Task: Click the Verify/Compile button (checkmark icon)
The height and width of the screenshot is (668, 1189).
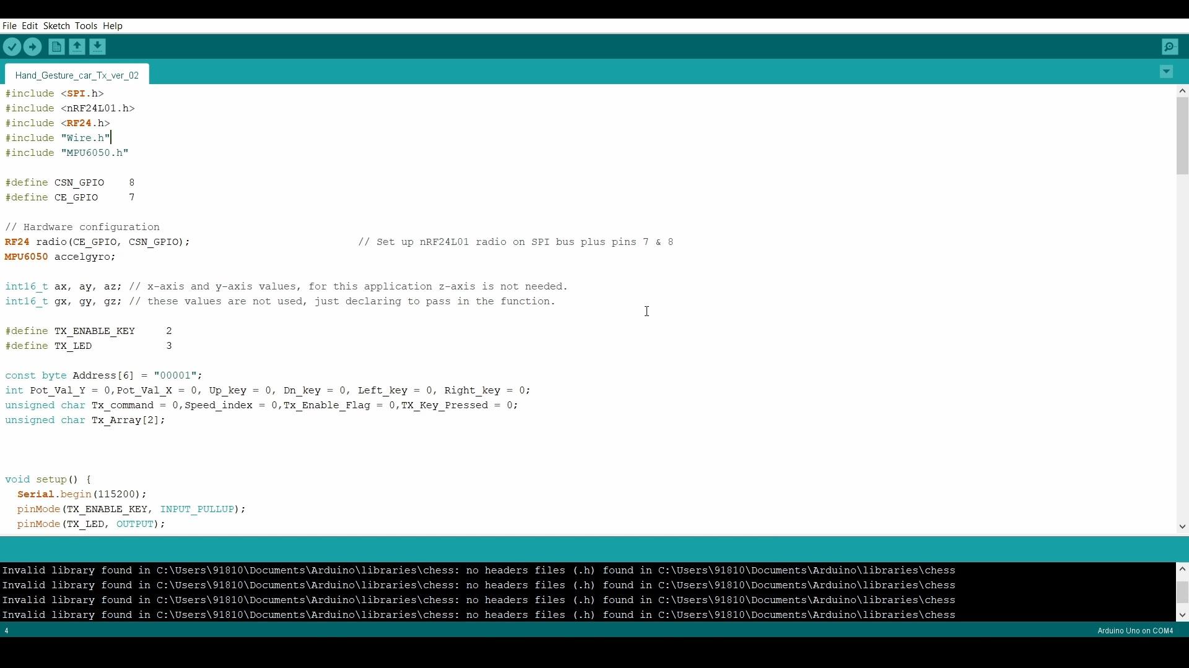Action: click(x=12, y=46)
